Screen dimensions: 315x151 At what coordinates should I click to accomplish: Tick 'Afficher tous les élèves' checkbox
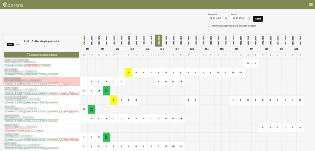(209, 25)
